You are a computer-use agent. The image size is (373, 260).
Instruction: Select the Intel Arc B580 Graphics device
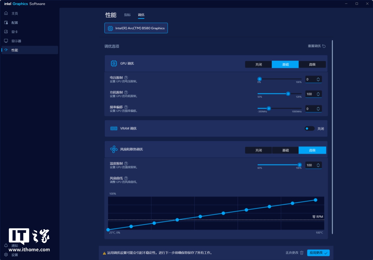(x=136, y=28)
